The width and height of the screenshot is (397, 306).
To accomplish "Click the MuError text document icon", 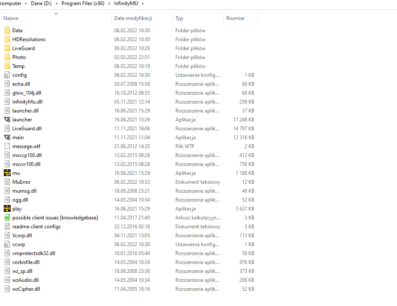I will (7, 182).
